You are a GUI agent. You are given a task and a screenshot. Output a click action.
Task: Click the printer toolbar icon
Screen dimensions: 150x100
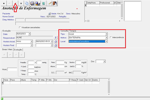[x=32, y=3]
